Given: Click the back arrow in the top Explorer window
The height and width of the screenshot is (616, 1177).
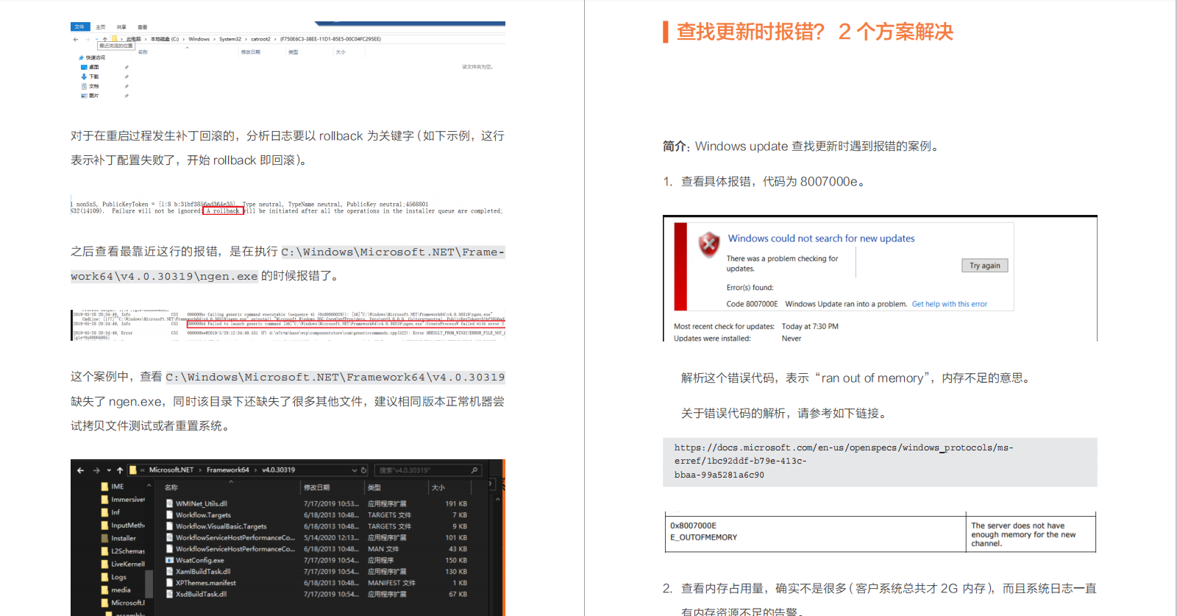Looking at the screenshot, I should (x=76, y=39).
